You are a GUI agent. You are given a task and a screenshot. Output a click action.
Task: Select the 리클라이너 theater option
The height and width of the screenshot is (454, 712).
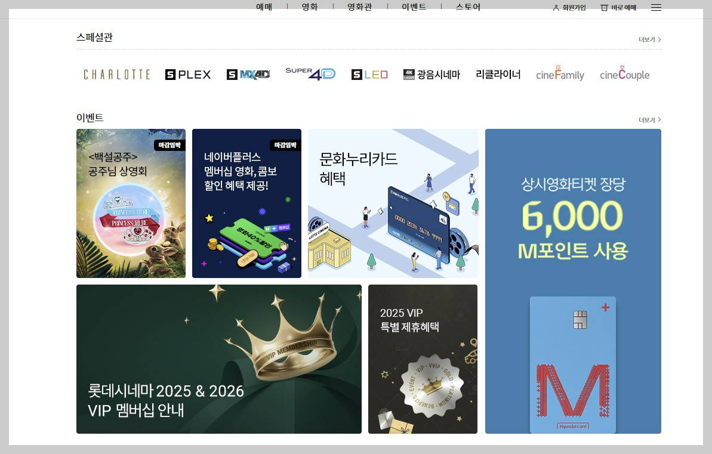pyautogui.click(x=498, y=75)
